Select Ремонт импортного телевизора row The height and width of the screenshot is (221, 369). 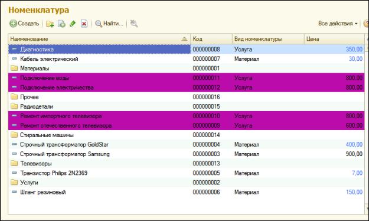coord(186,116)
